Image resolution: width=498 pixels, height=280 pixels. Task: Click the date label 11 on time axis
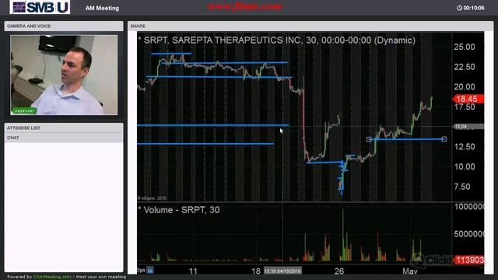[193, 271]
